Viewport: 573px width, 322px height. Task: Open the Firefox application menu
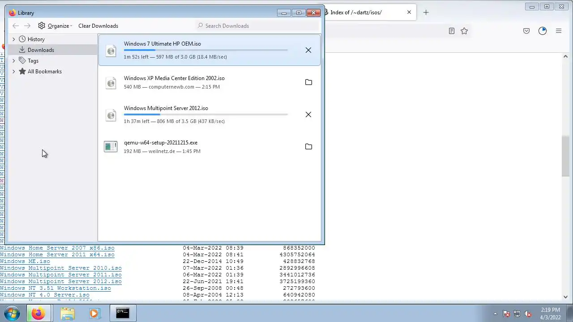559,31
